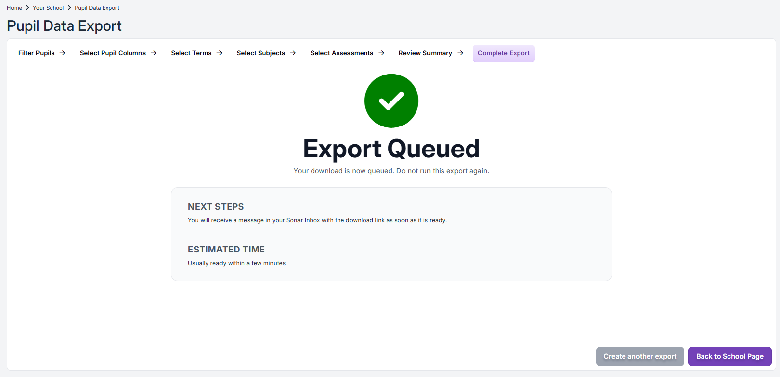Open the Select Pupil Columns step

(x=113, y=53)
